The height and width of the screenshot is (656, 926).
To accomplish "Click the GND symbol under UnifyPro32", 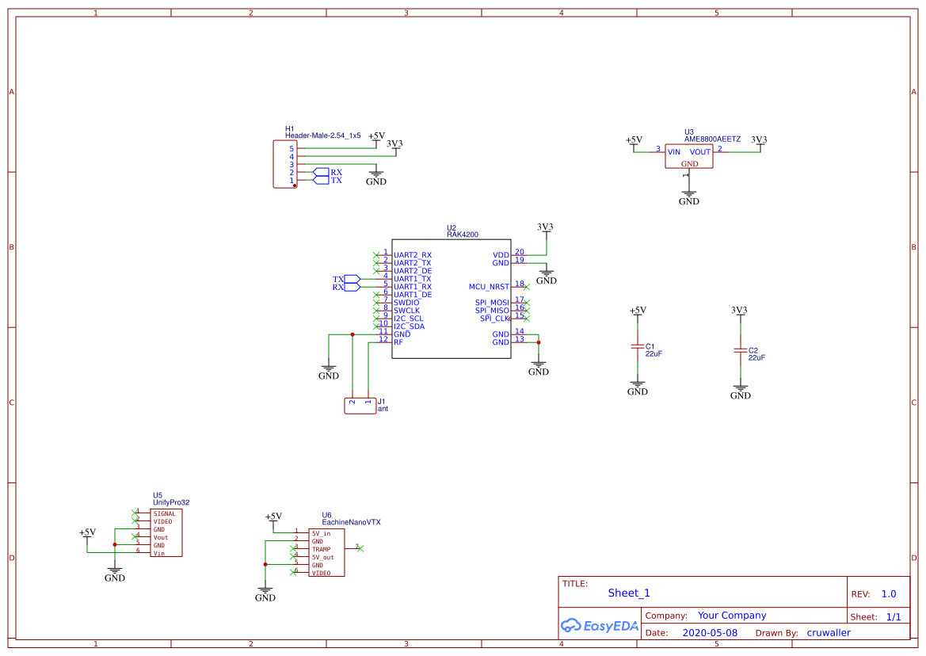I will (115, 572).
